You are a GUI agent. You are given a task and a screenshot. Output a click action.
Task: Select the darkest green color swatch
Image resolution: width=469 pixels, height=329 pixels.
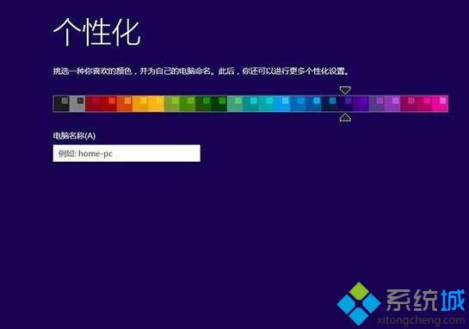click(219, 103)
